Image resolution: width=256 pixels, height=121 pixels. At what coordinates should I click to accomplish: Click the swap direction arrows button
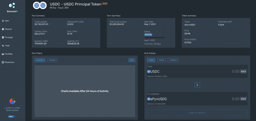(197, 85)
